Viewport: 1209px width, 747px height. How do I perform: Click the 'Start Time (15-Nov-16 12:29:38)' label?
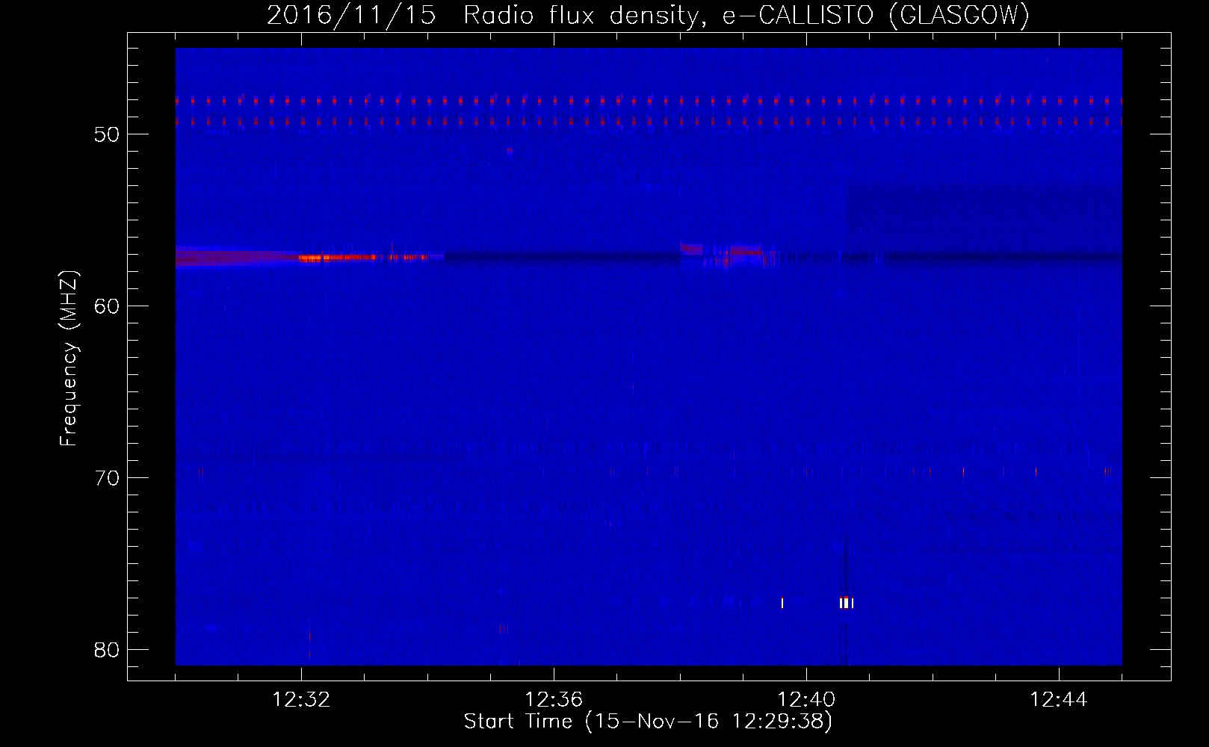[648, 722]
